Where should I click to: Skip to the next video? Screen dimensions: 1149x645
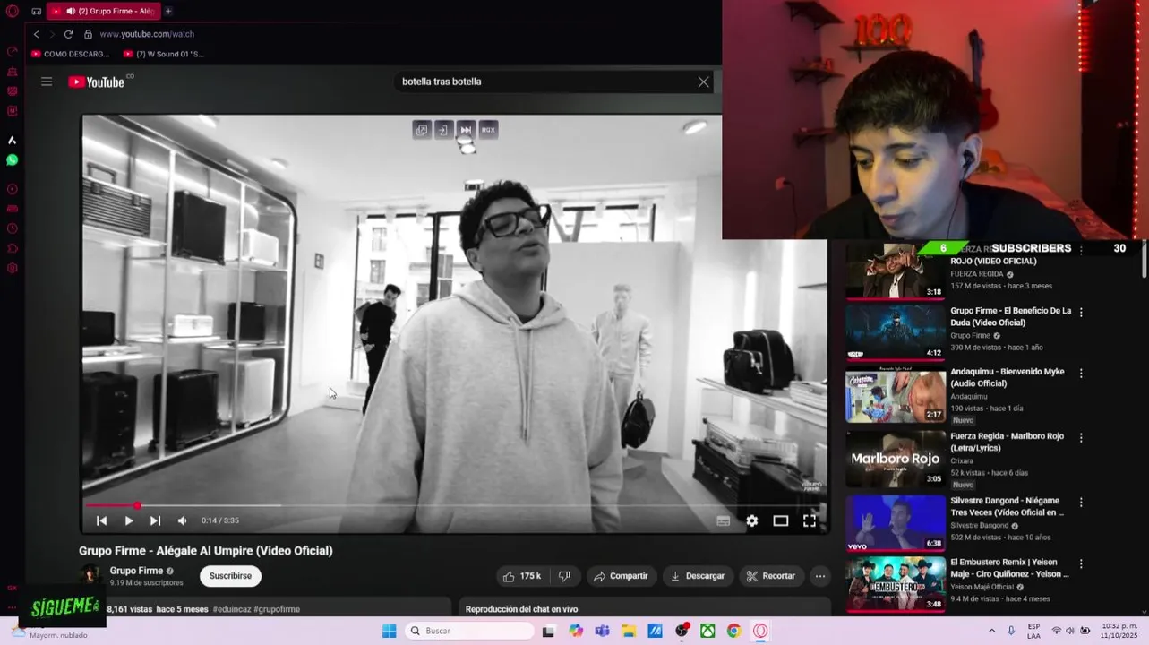(x=155, y=520)
